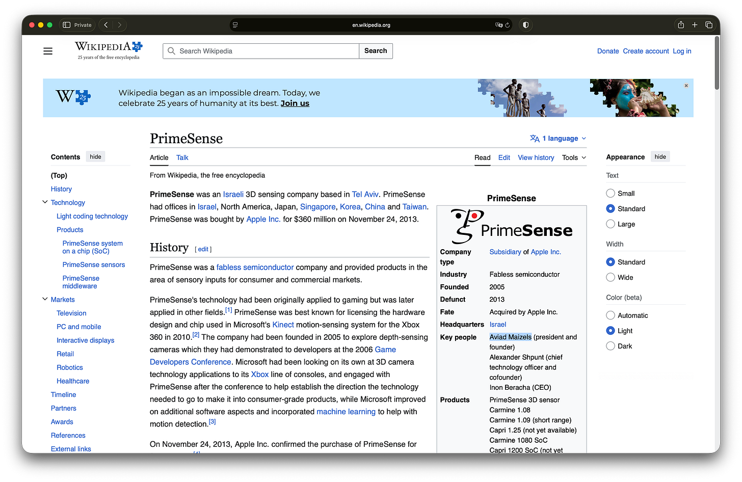This screenshot has height=482, width=742.
Task: Click the W25 puzzle logo in banner
Action: pyautogui.click(x=73, y=96)
